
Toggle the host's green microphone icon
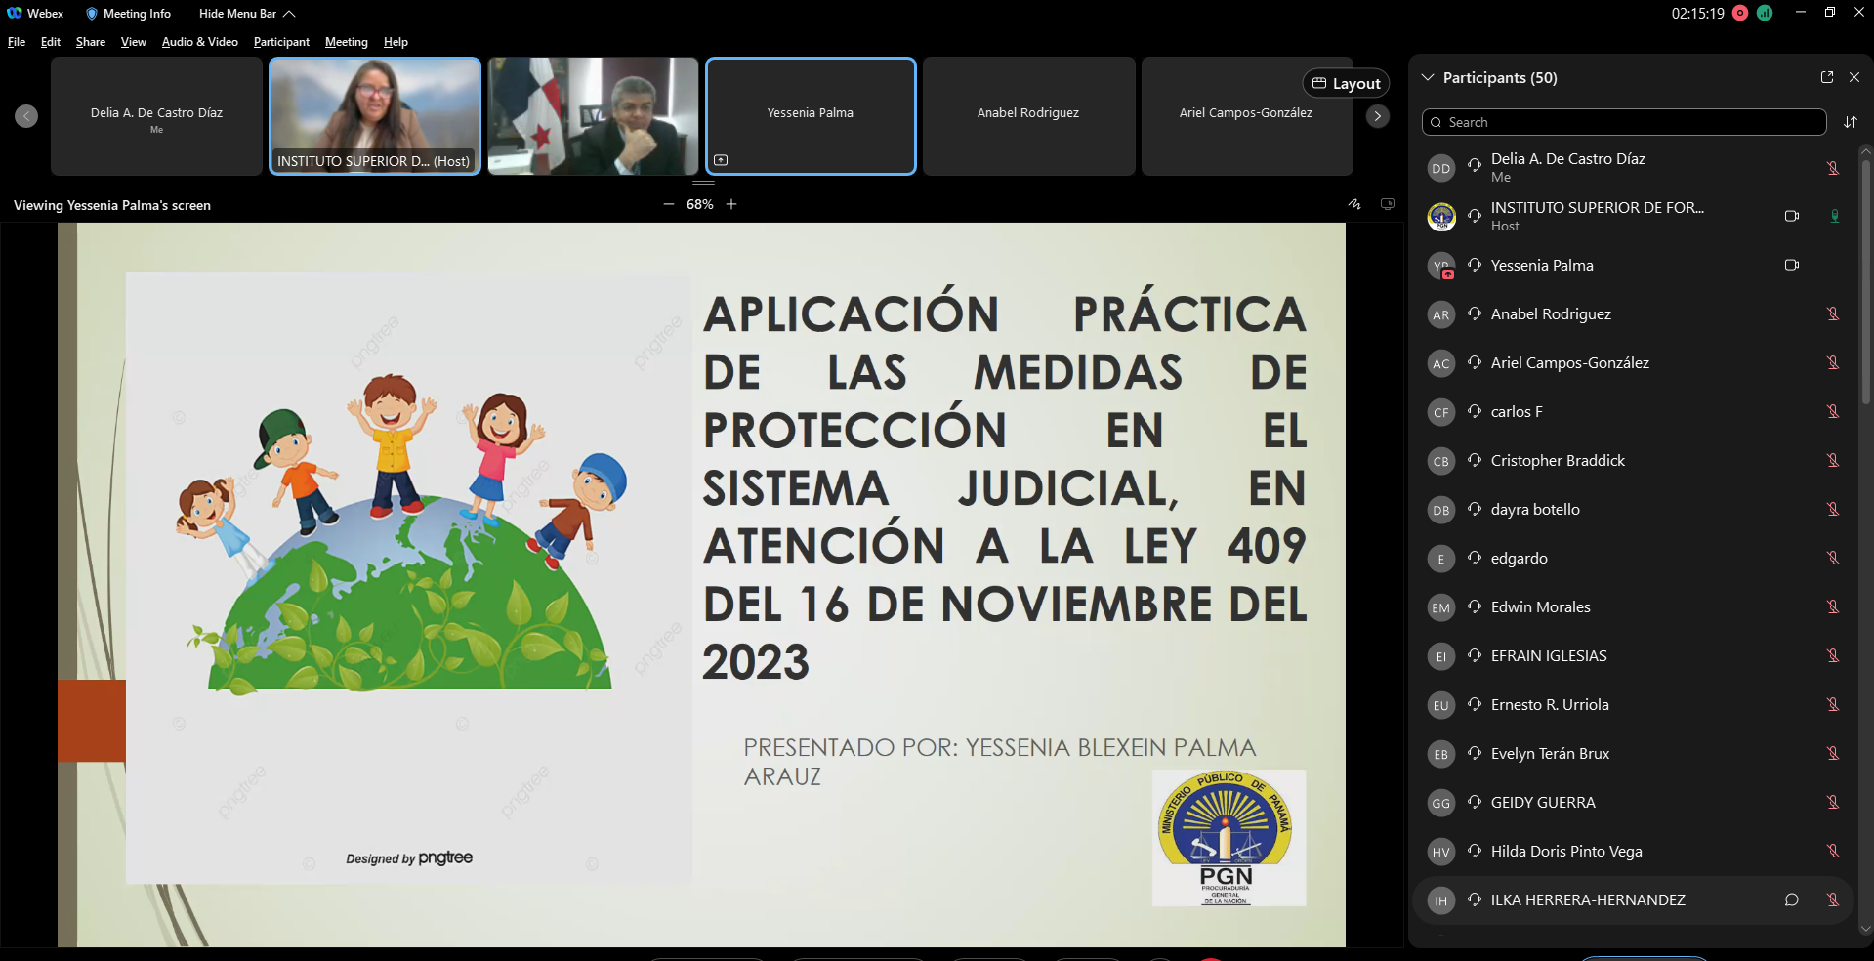pyautogui.click(x=1834, y=216)
